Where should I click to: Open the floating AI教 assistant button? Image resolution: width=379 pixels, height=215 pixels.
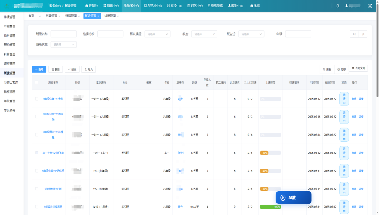(x=294, y=198)
